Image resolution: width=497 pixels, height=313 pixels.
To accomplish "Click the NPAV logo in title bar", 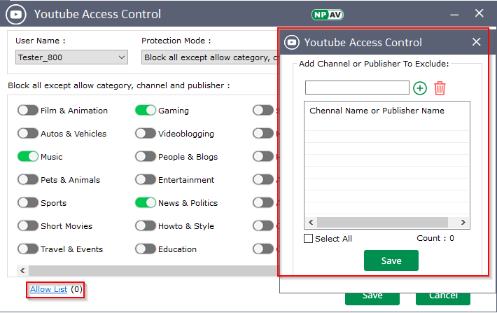I will click(x=326, y=14).
